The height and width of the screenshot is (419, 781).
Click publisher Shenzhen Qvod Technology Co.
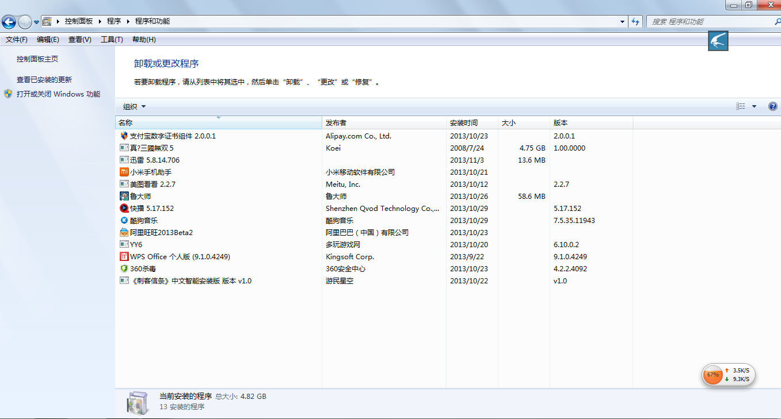click(382, 209)
